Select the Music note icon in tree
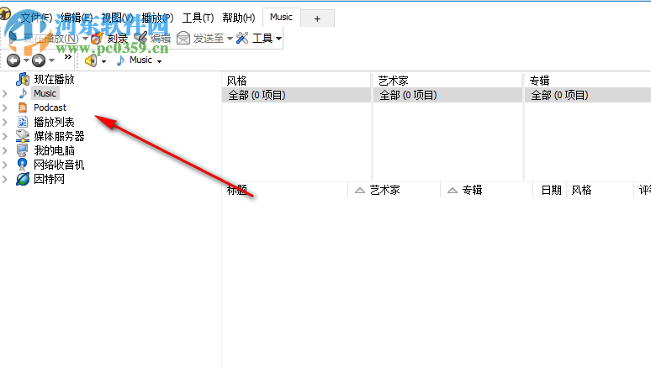 pyautogui.click(x=23, y=93)
